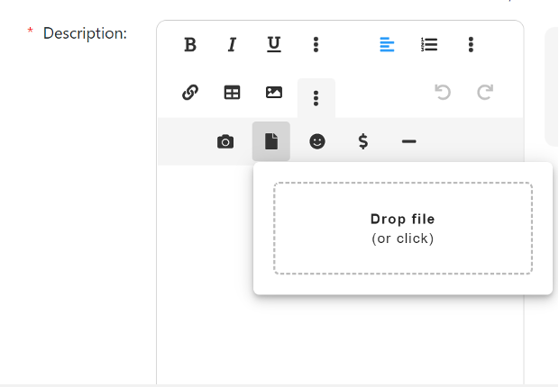This screenshot has width=559, height=387.
Task: Insert an image
Action: 274,93
